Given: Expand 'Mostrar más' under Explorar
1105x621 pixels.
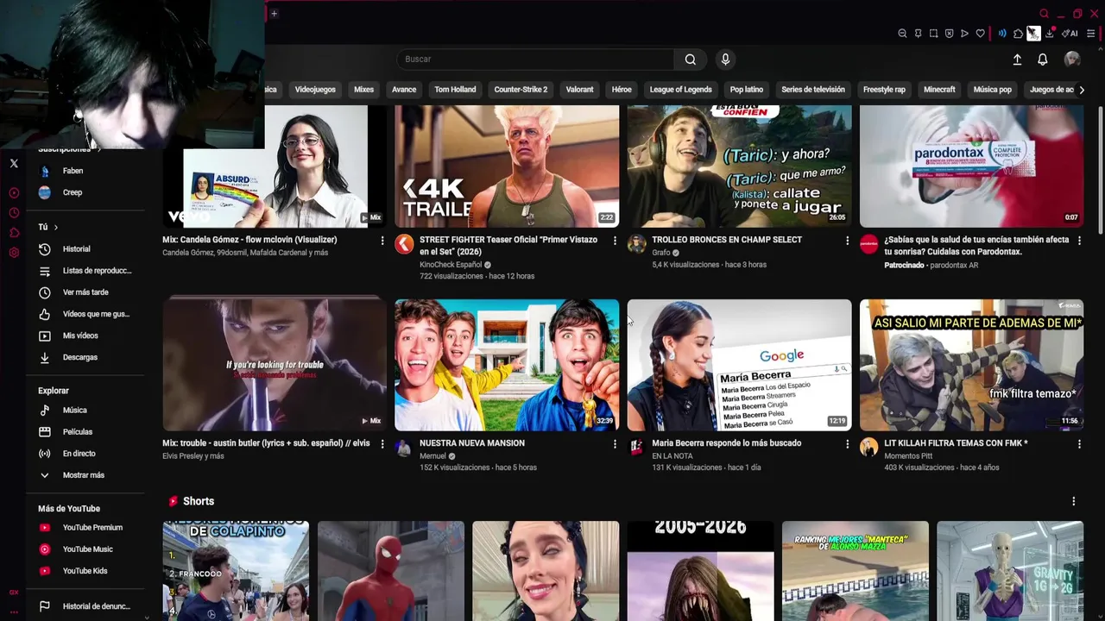Looking at the screenshot, I should tap(84, 475).
